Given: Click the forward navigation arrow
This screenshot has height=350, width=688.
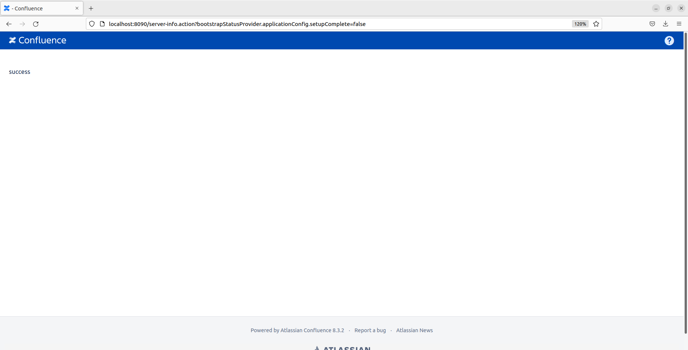Looking at the screenshot, I should [x=22, y=24].
